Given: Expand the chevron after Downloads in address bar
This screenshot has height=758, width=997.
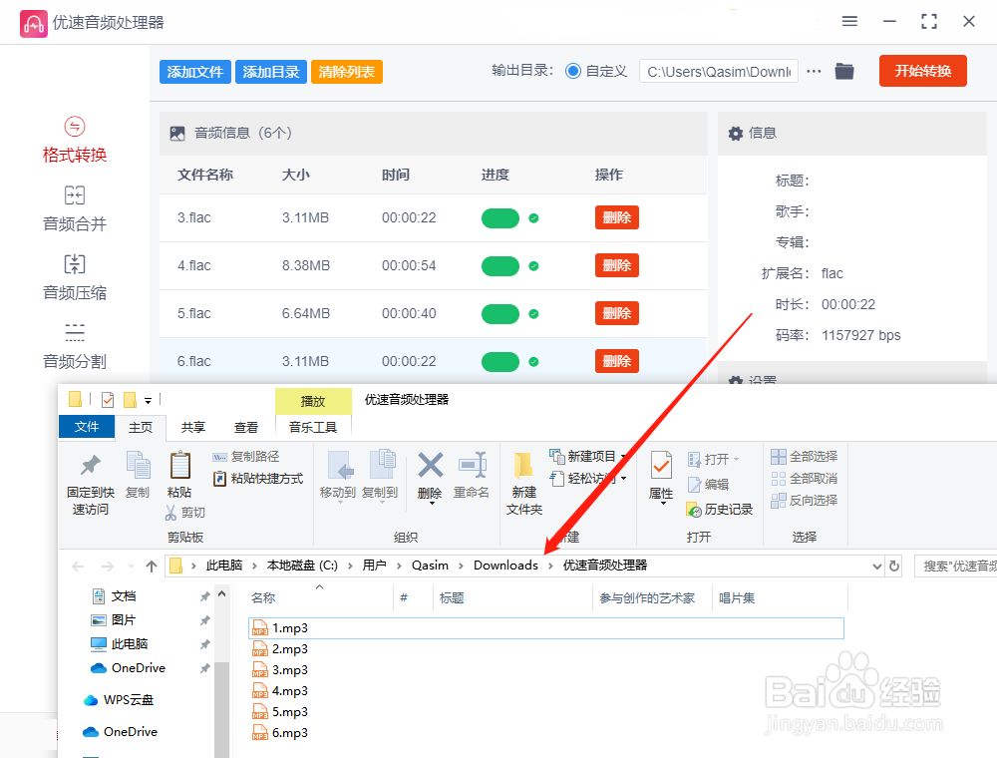Looking at the screenshot, I should pos(550,566).
